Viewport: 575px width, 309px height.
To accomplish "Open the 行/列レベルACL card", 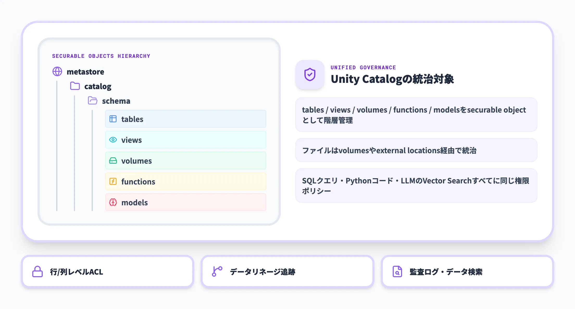I will (x=107, y=271).
